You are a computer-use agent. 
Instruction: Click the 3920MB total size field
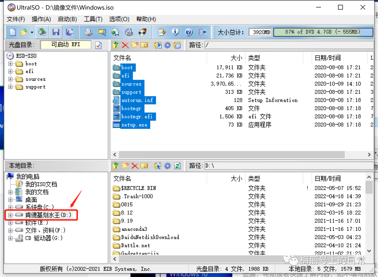260,32
